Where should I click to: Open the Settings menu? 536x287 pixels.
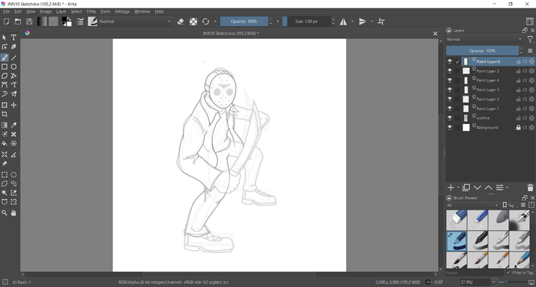click(122, 11)
